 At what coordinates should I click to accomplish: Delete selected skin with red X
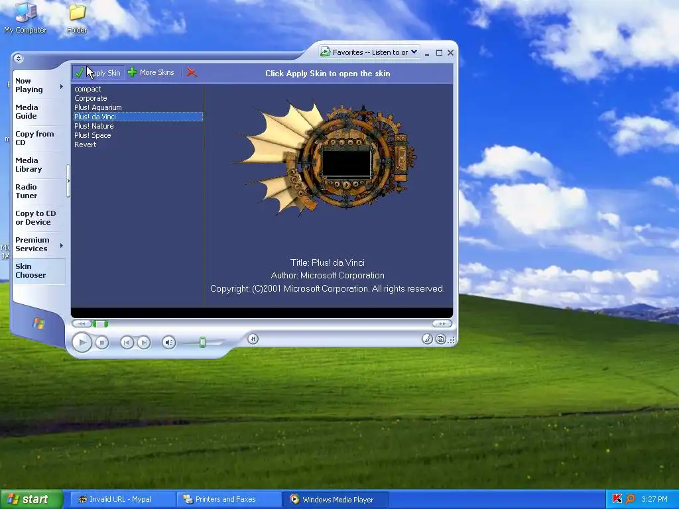[x=192, y=73]
